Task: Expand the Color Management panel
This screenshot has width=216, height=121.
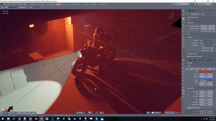Action: click(x=193, y=17)
